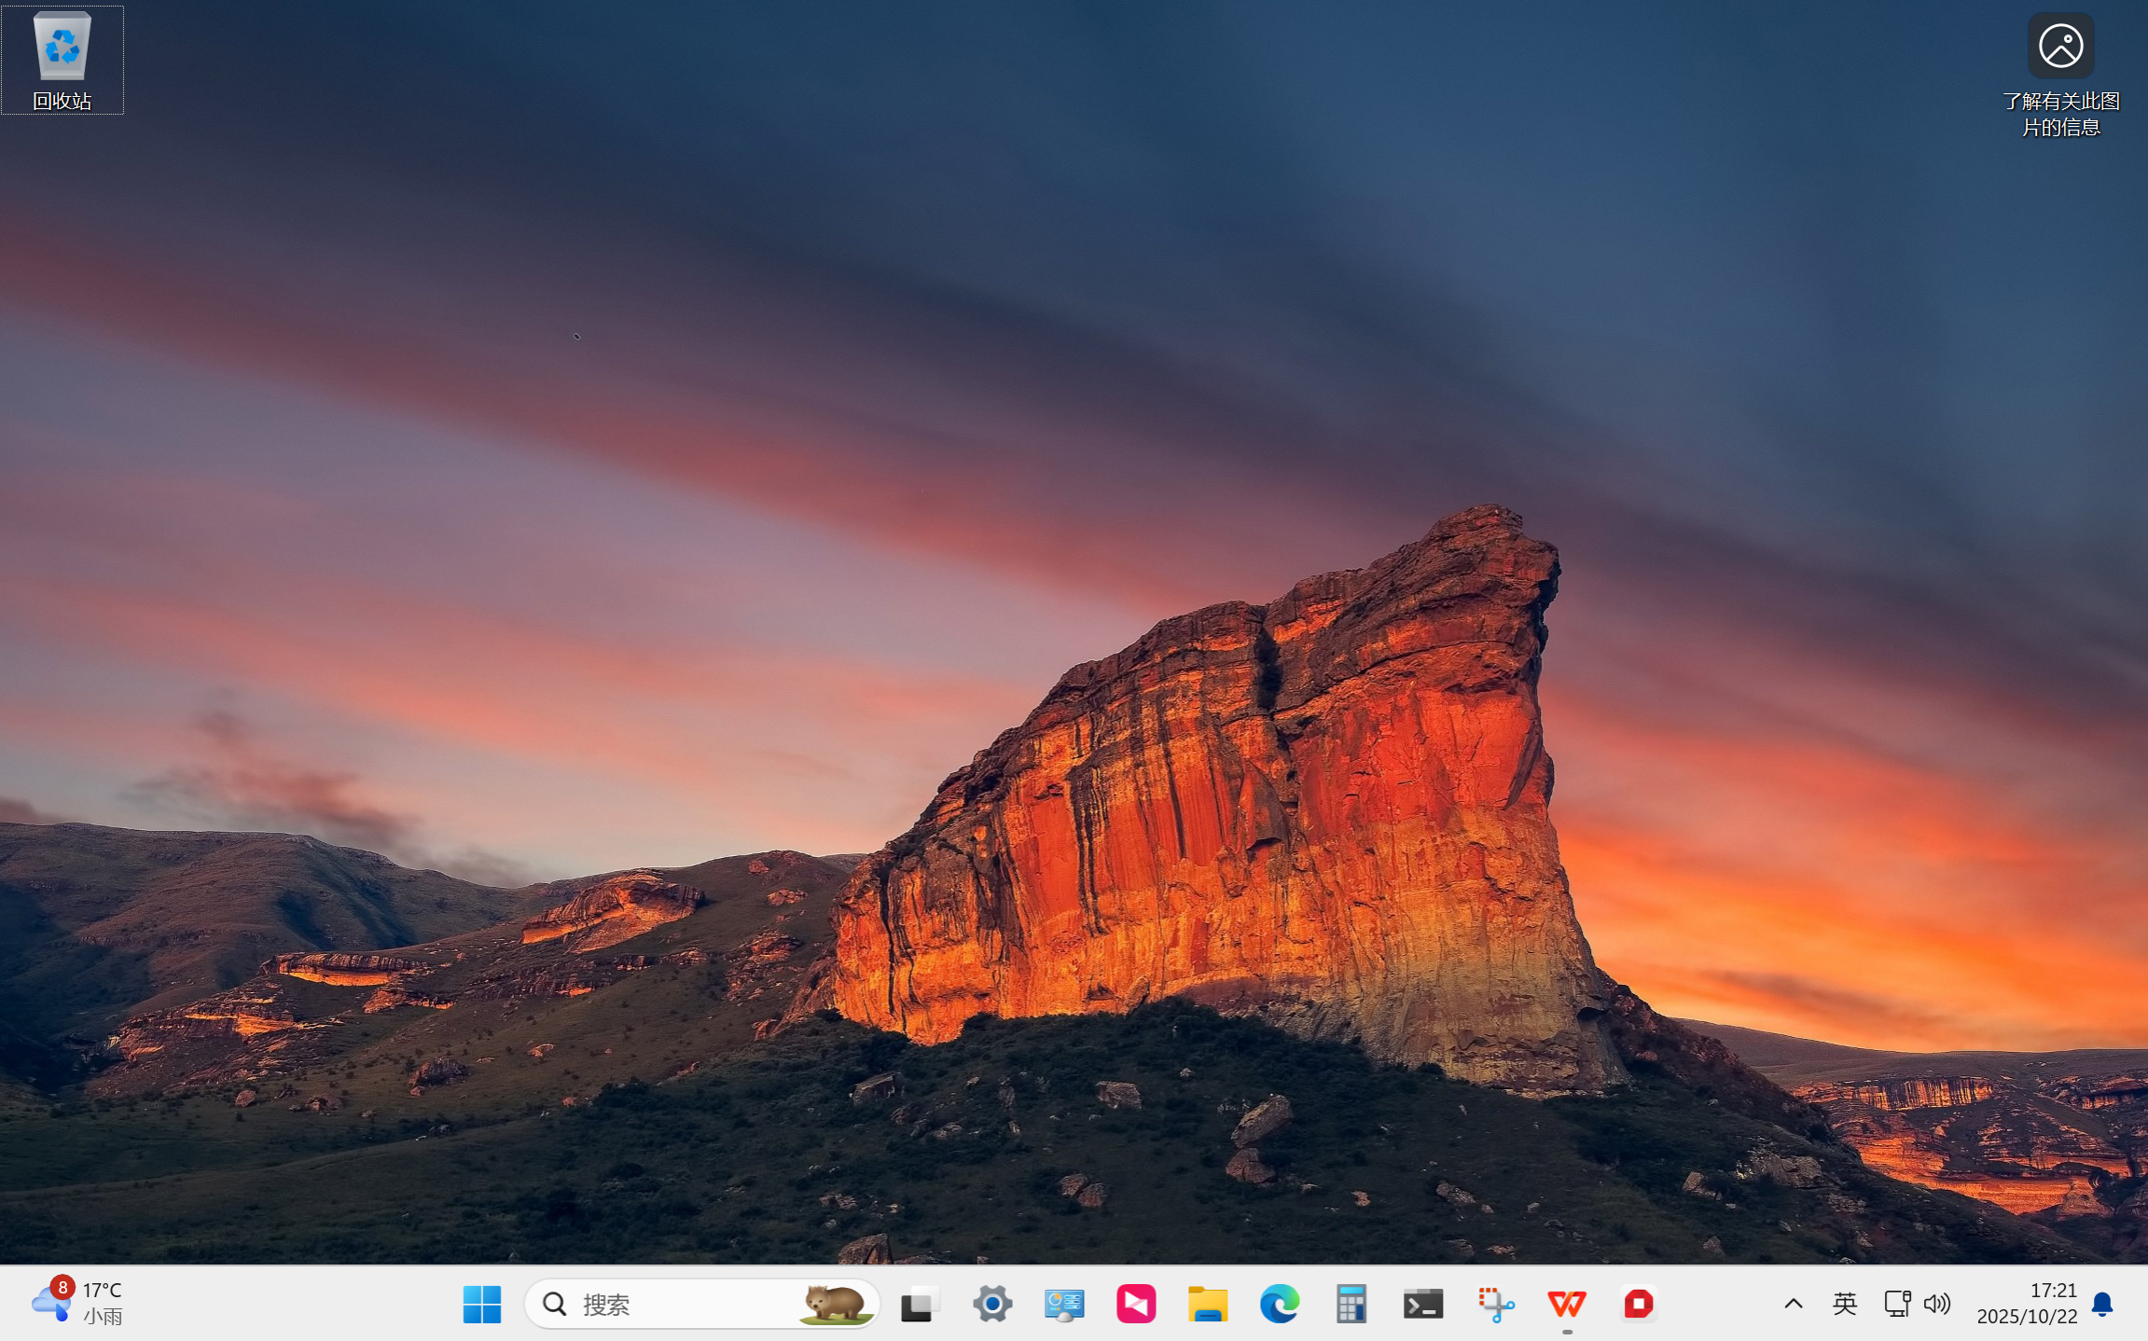Open Terminal from the taskbar
The height and width of the screenshot is (1341, 2148).
click(1423, 1304)
